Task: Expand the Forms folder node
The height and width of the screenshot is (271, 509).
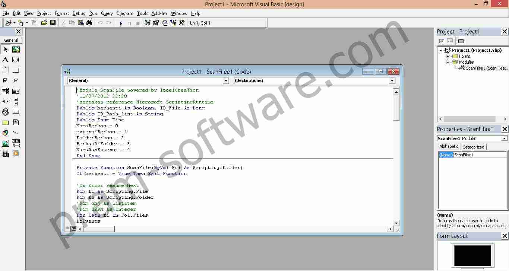Action: [x=448, y=57]
